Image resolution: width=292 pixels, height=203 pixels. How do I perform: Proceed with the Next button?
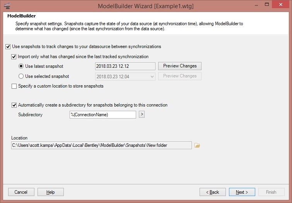(x=242, y=192)
